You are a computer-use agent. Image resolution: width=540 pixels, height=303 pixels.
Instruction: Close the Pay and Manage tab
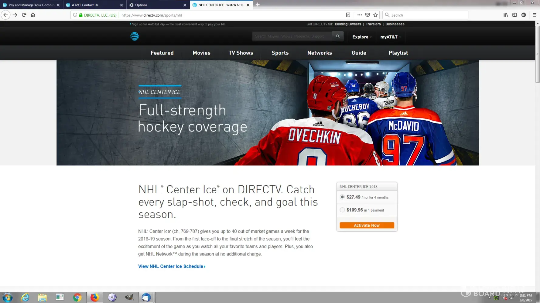[x=58, y=5]
